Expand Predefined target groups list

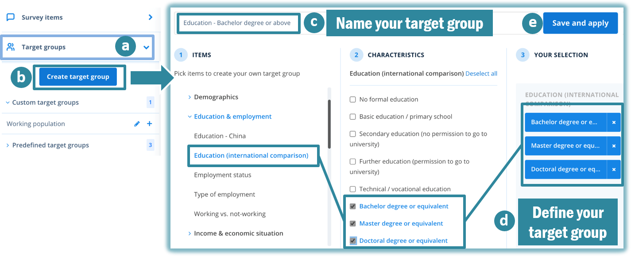click(8, 145)
